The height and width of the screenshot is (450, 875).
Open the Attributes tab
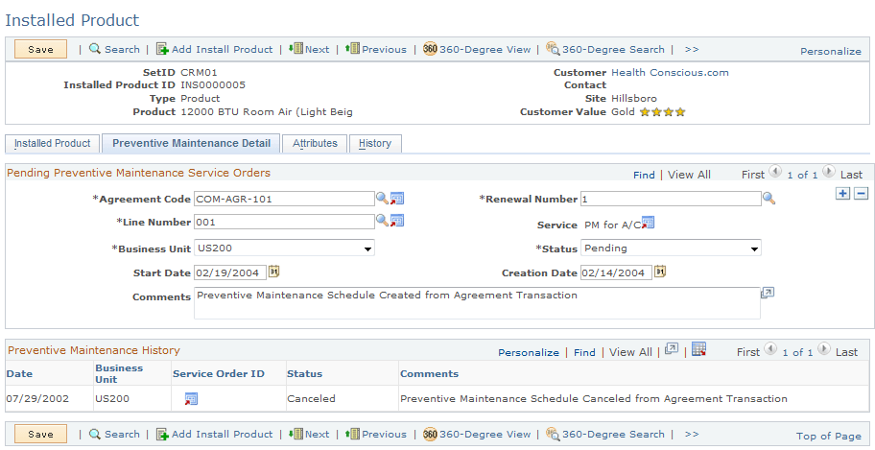pos(315,143)
